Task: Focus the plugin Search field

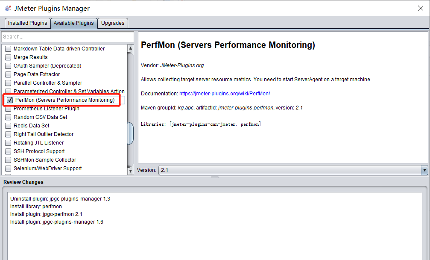Action: click(x=67, y=37)
